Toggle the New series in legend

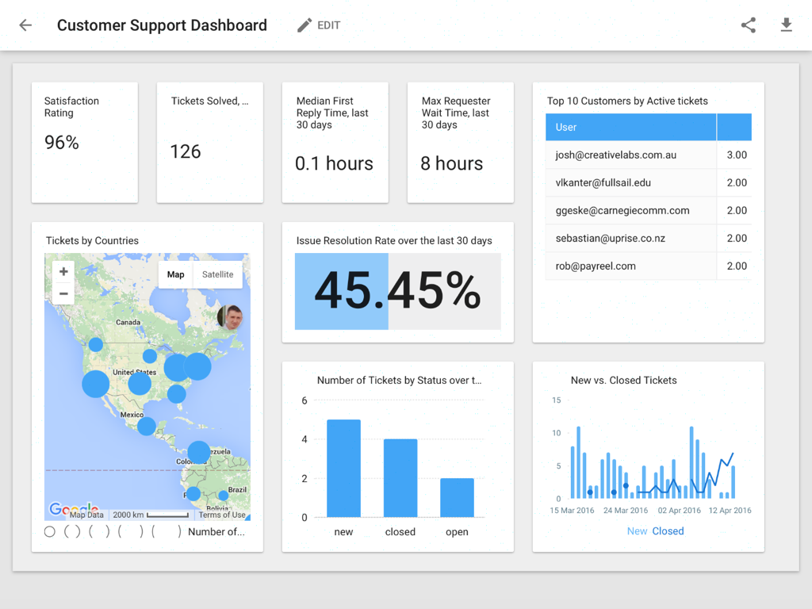[637, 531]
